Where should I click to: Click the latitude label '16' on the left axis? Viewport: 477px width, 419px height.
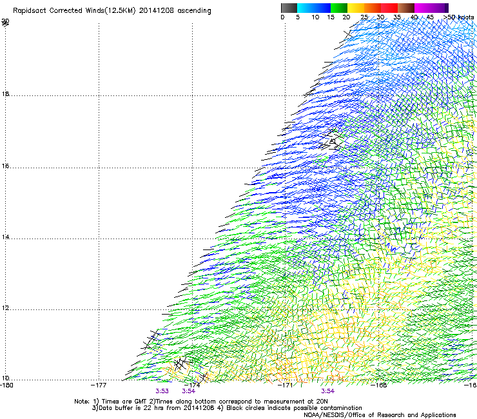click(x=5, y=166)
